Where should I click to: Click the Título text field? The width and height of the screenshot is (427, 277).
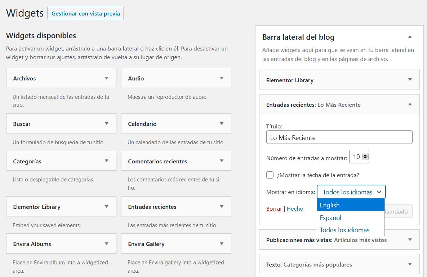coord(339,137)
